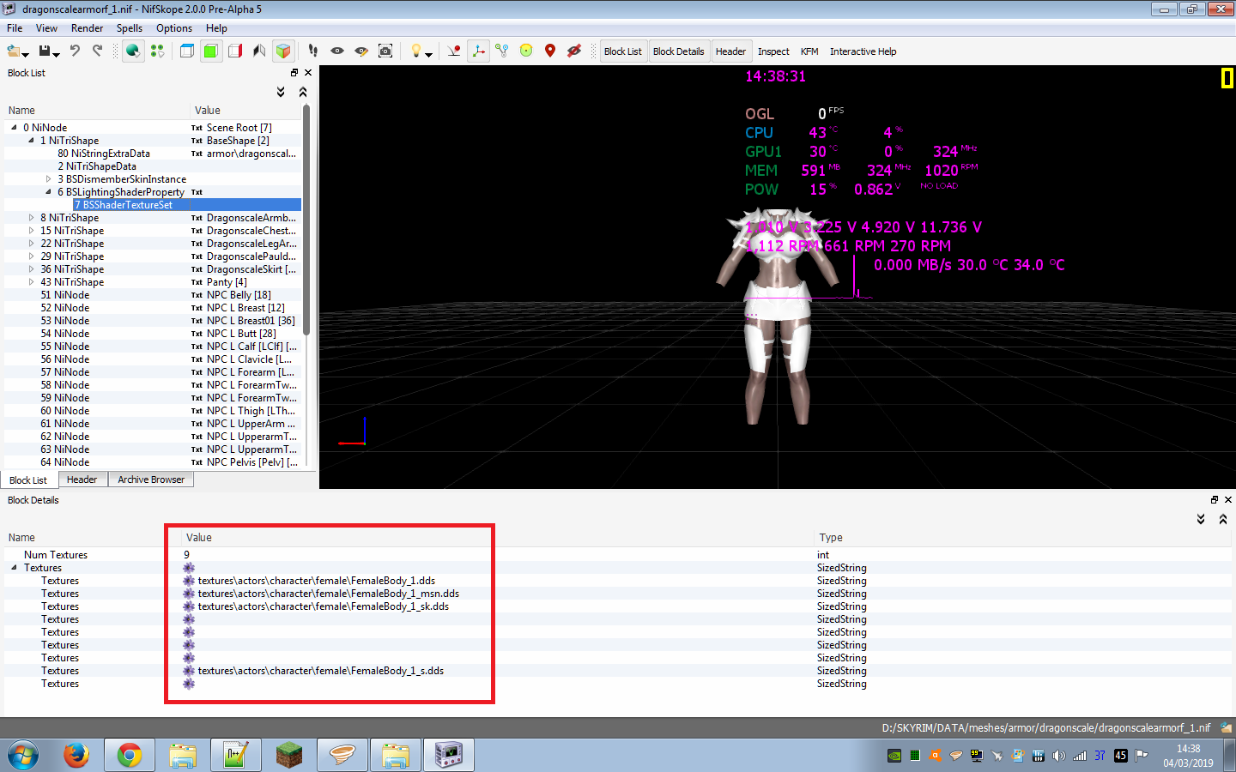Open the Save icon dropdown arrow

(57, 54)
